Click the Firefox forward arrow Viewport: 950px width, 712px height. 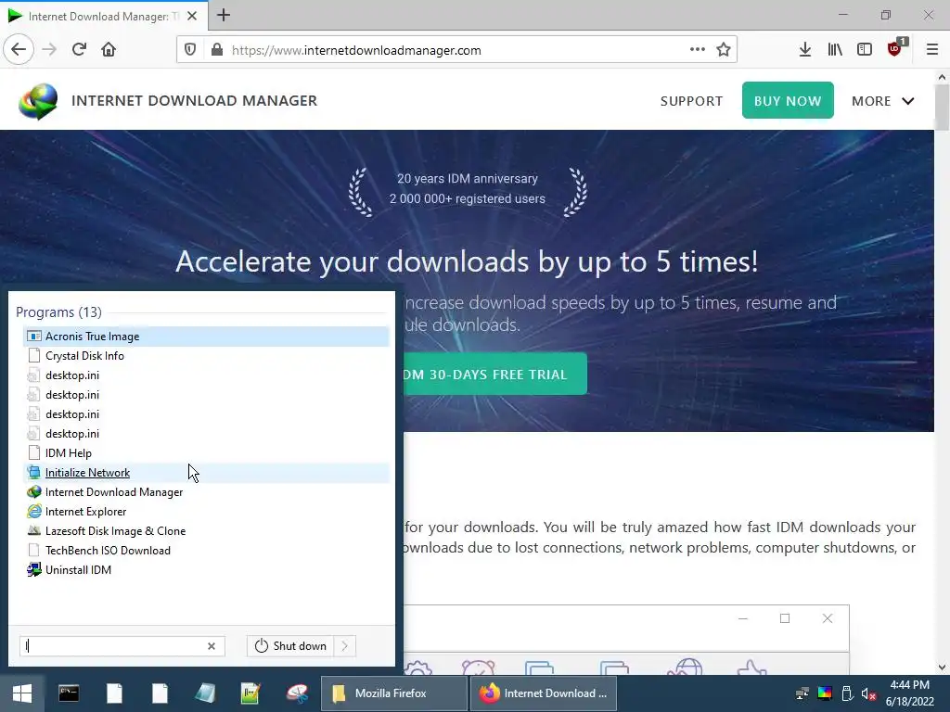[x=49, y=50]
